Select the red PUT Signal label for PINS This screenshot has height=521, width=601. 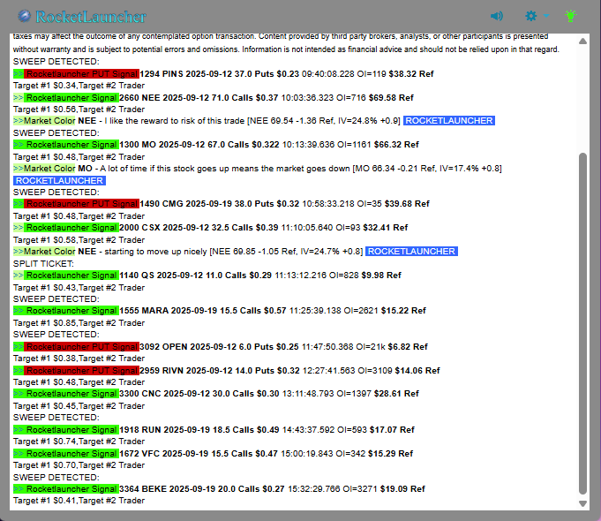(81, 74)
